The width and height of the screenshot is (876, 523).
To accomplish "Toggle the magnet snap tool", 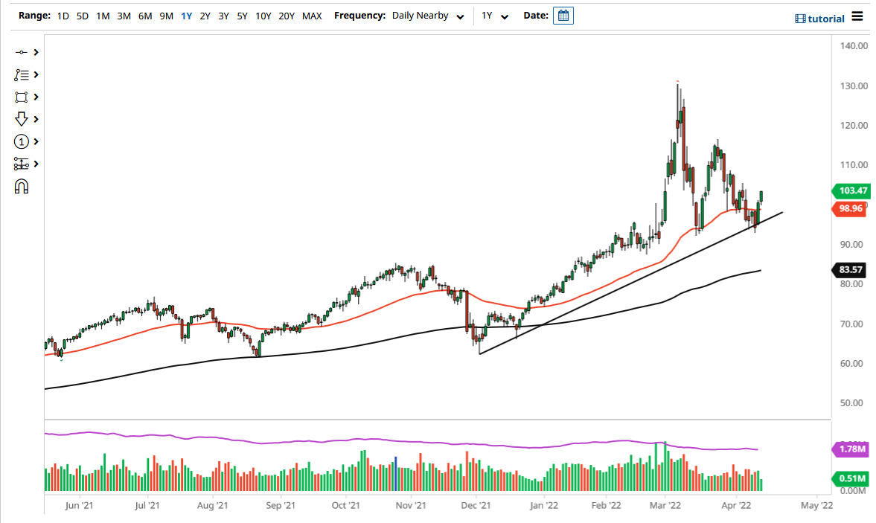I will [x=22, y=186].
